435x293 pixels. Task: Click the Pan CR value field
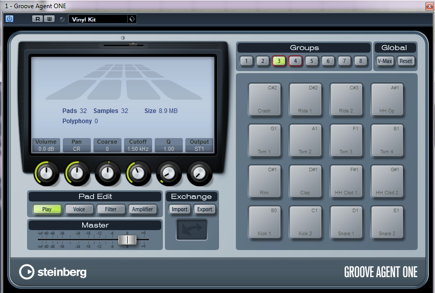(77, 149)
